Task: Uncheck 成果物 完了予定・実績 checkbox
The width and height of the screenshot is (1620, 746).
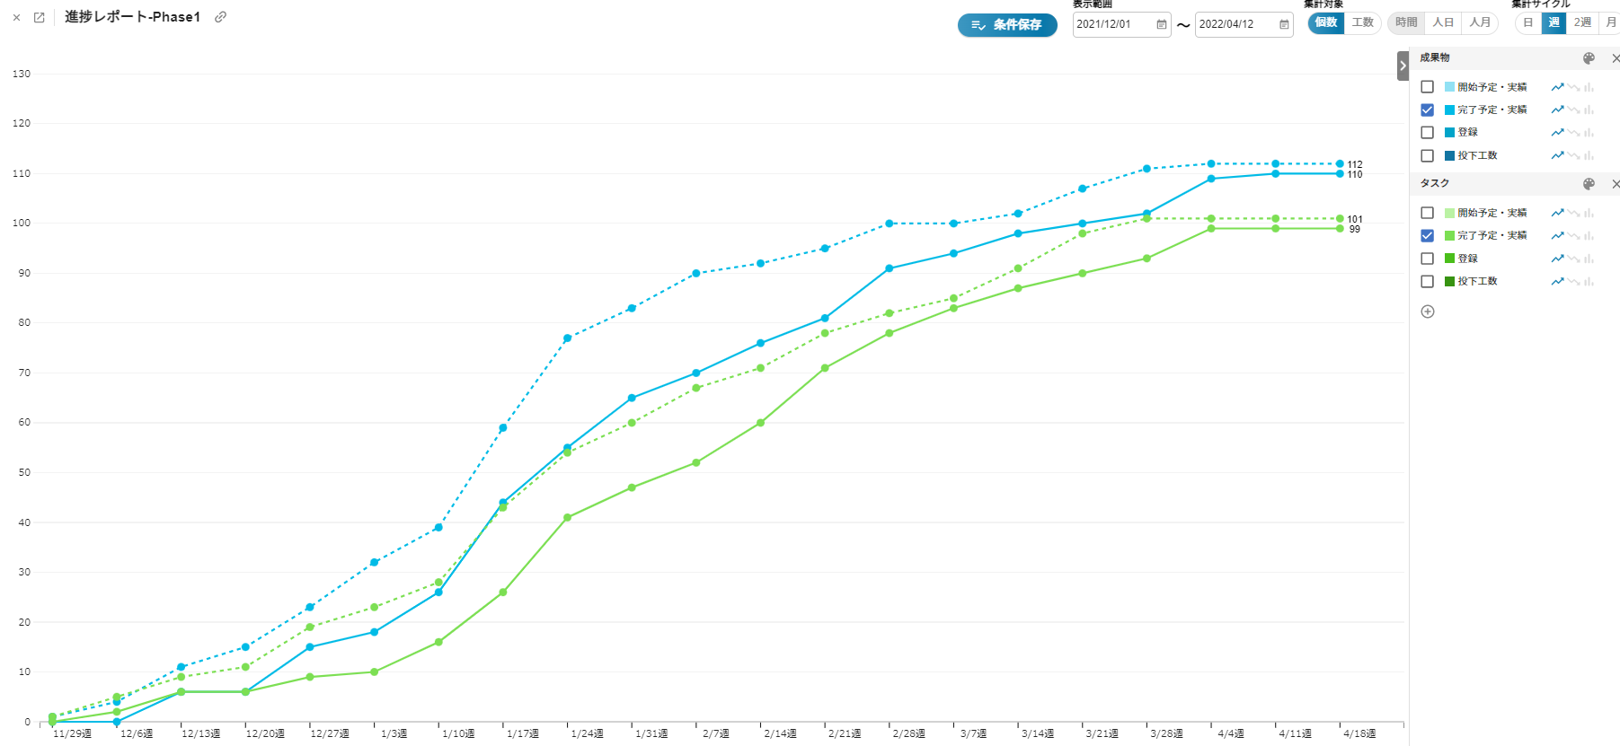Action: (1427, 110)
